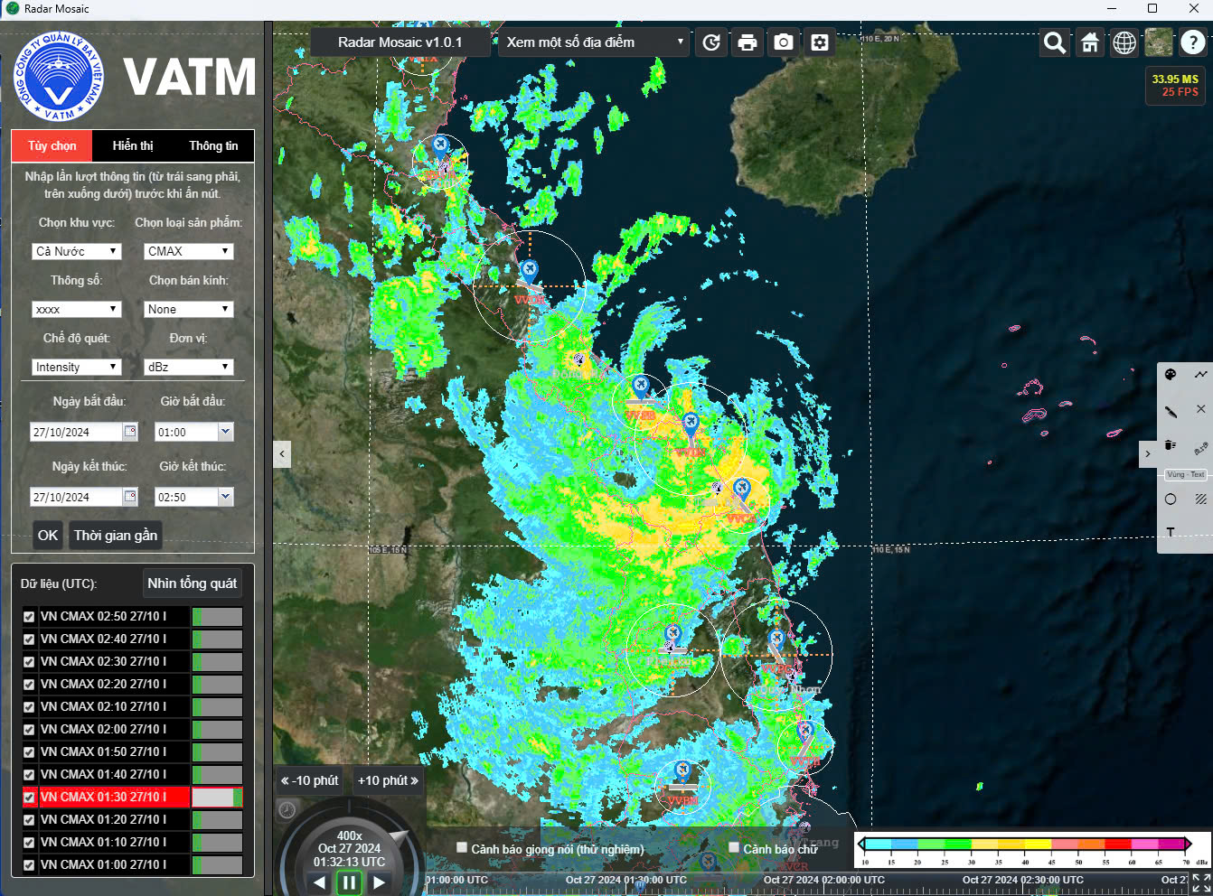Select the circle region drawing tool
This screenshot has height=896, width=1213.
click(1171, 499)
